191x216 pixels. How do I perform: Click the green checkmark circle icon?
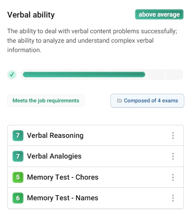point(12,75)
